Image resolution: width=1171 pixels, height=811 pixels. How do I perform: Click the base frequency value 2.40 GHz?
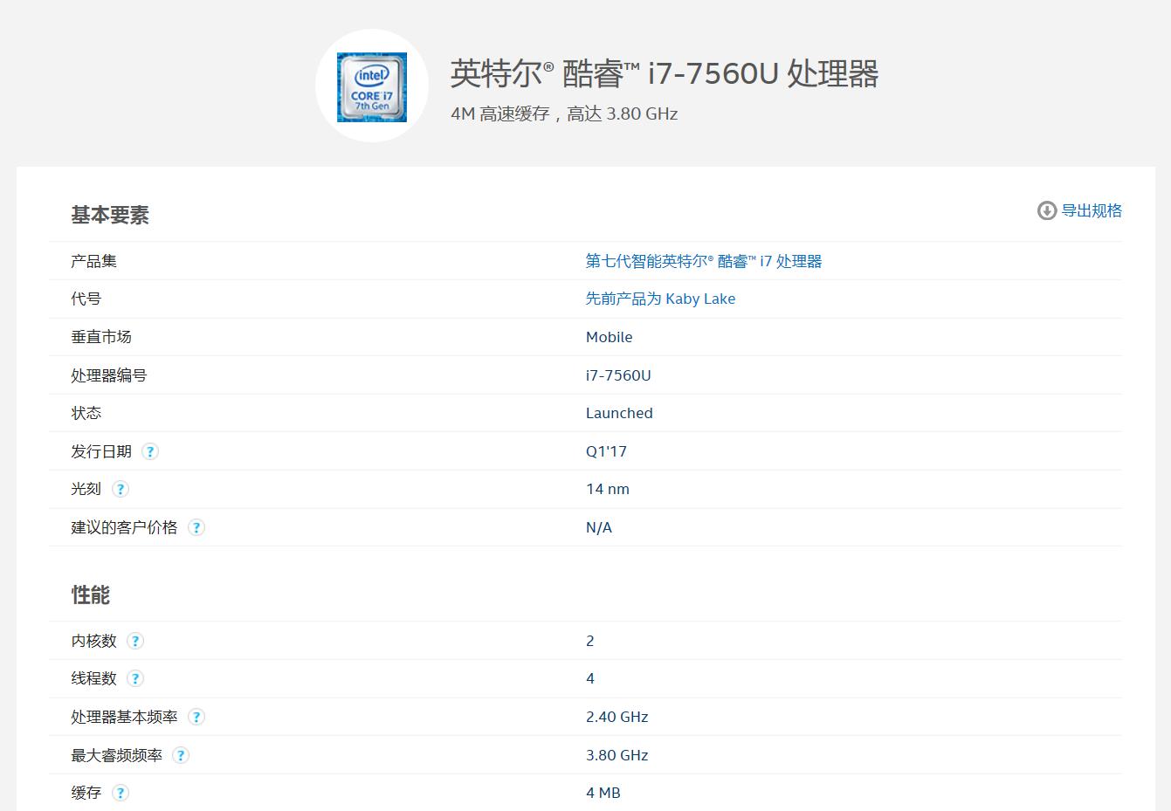click(x=617, y=717)
